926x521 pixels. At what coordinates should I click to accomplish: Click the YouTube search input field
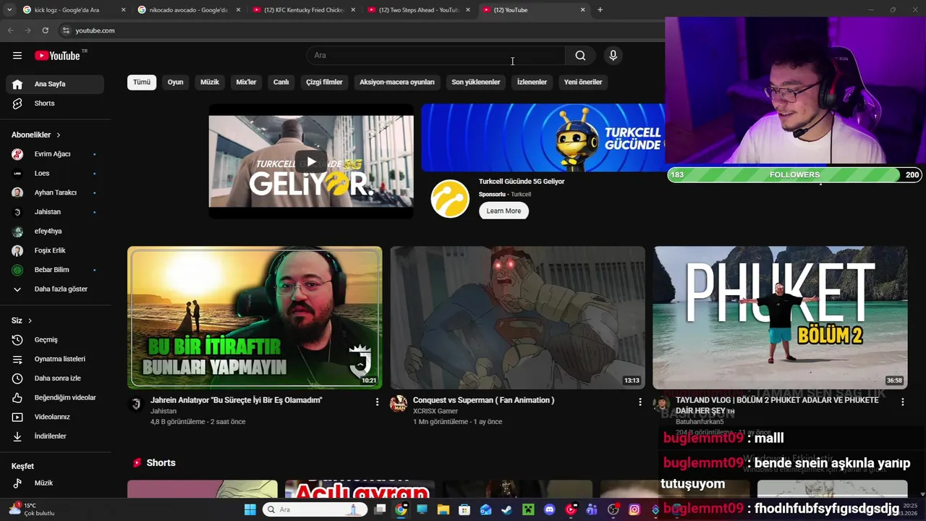pos(436,56)
